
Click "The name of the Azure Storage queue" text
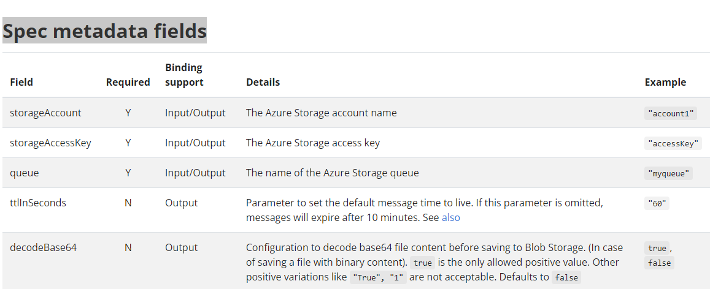[x=332, y=173]
